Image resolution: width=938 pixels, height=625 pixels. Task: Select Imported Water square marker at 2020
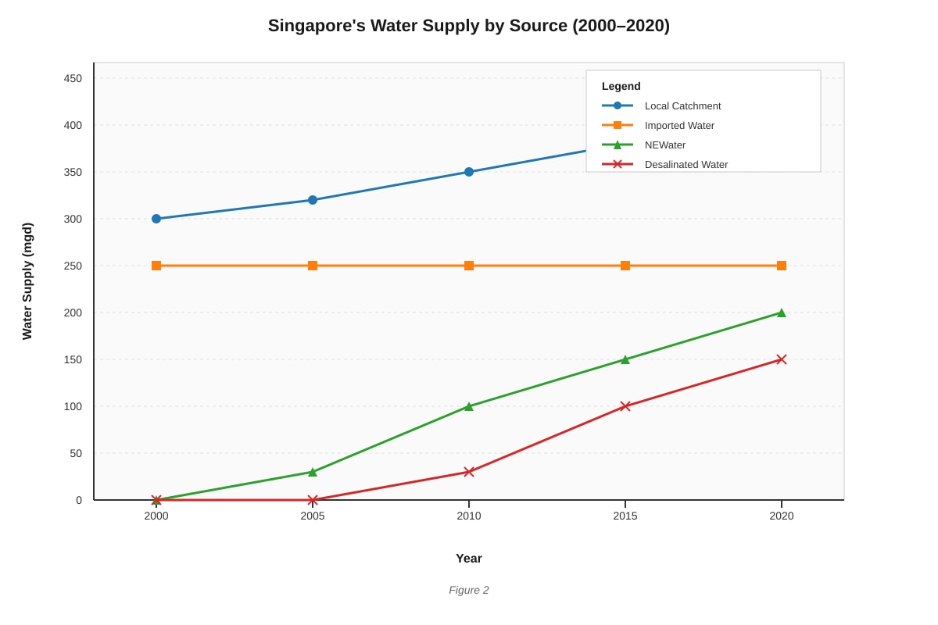pos(782,266)
